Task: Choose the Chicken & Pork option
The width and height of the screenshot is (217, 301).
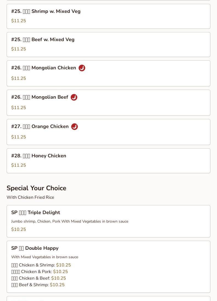Action: [x=39, y=272]
